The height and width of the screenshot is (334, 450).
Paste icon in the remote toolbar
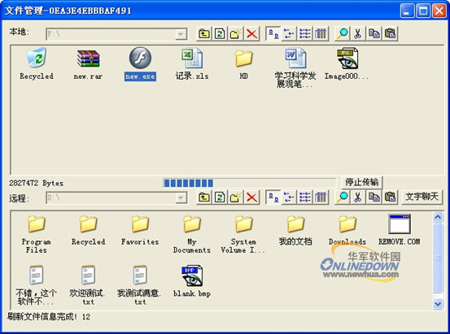pyautogui.click(x=390, y=197)
